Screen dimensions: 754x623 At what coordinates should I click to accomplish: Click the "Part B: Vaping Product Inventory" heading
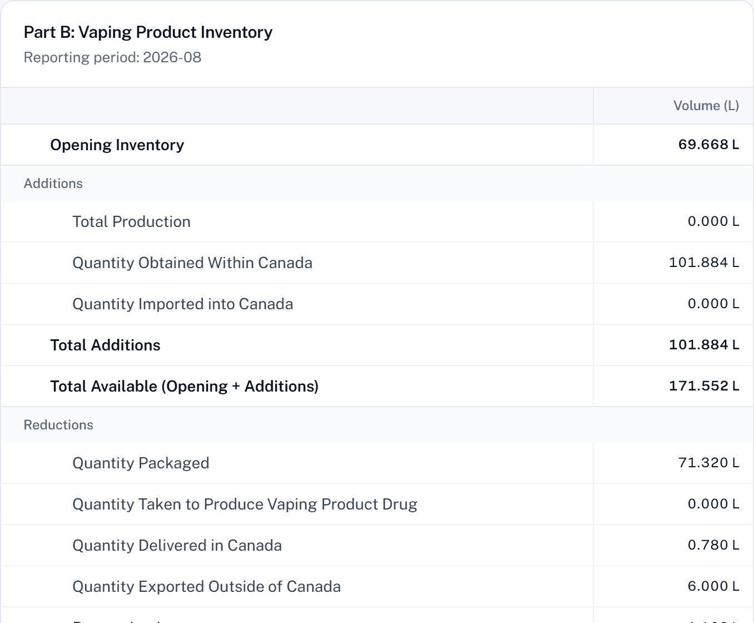point(148,32)
